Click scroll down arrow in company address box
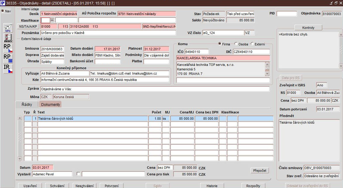Image resolution: width=343 pixels, height=188 pixels. coord(267,74)
